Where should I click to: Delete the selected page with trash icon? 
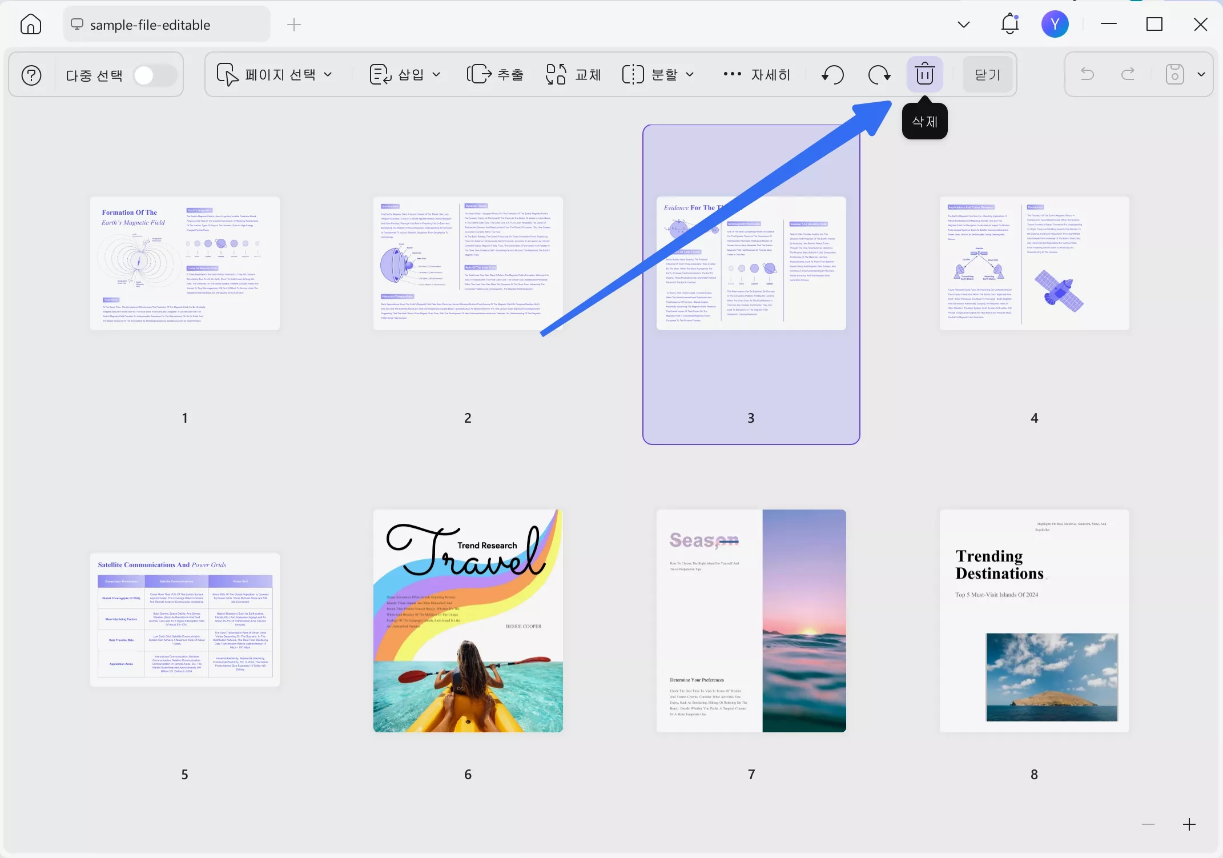pyautogui.click(x=925, y=74)
